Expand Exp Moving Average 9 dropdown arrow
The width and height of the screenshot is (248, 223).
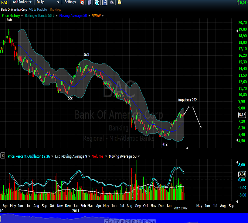(x=89, y=156)
